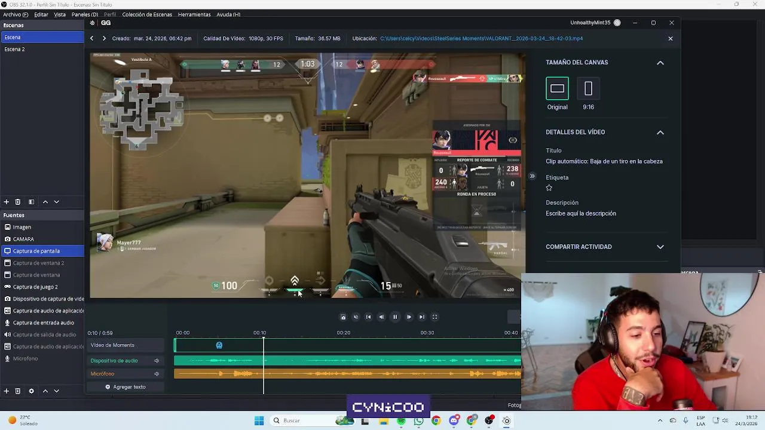Mute the clip with the player mute button
765x430 pixels.
(x=356, y=317)
